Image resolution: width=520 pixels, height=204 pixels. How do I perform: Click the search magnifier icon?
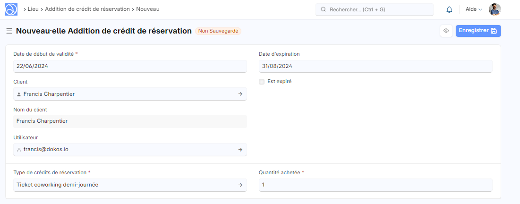point(324,9)
